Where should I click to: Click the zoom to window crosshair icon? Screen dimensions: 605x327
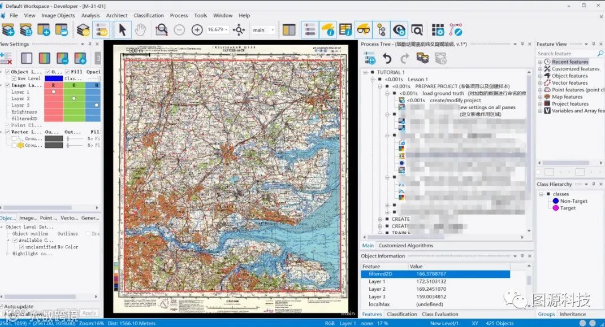(x=239, y=30)
